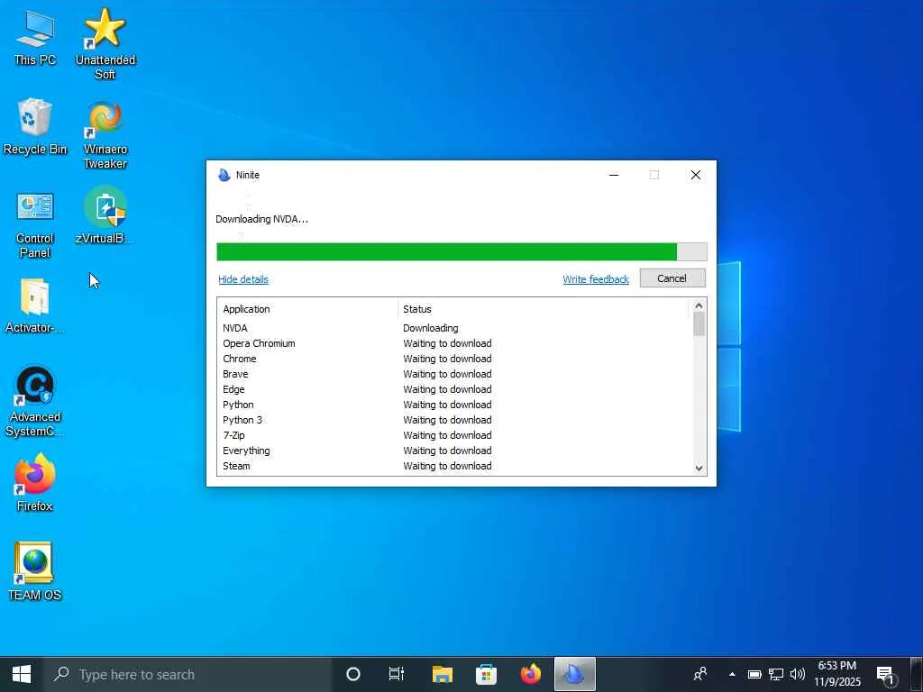This screenshot has height=692, width=923.
Task: Select the Steam row
Action: click(454, 466)
